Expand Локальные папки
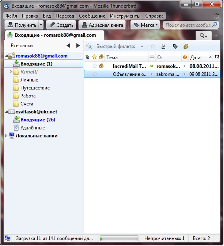Screen dimensions: 224x246 coord(6,136)
